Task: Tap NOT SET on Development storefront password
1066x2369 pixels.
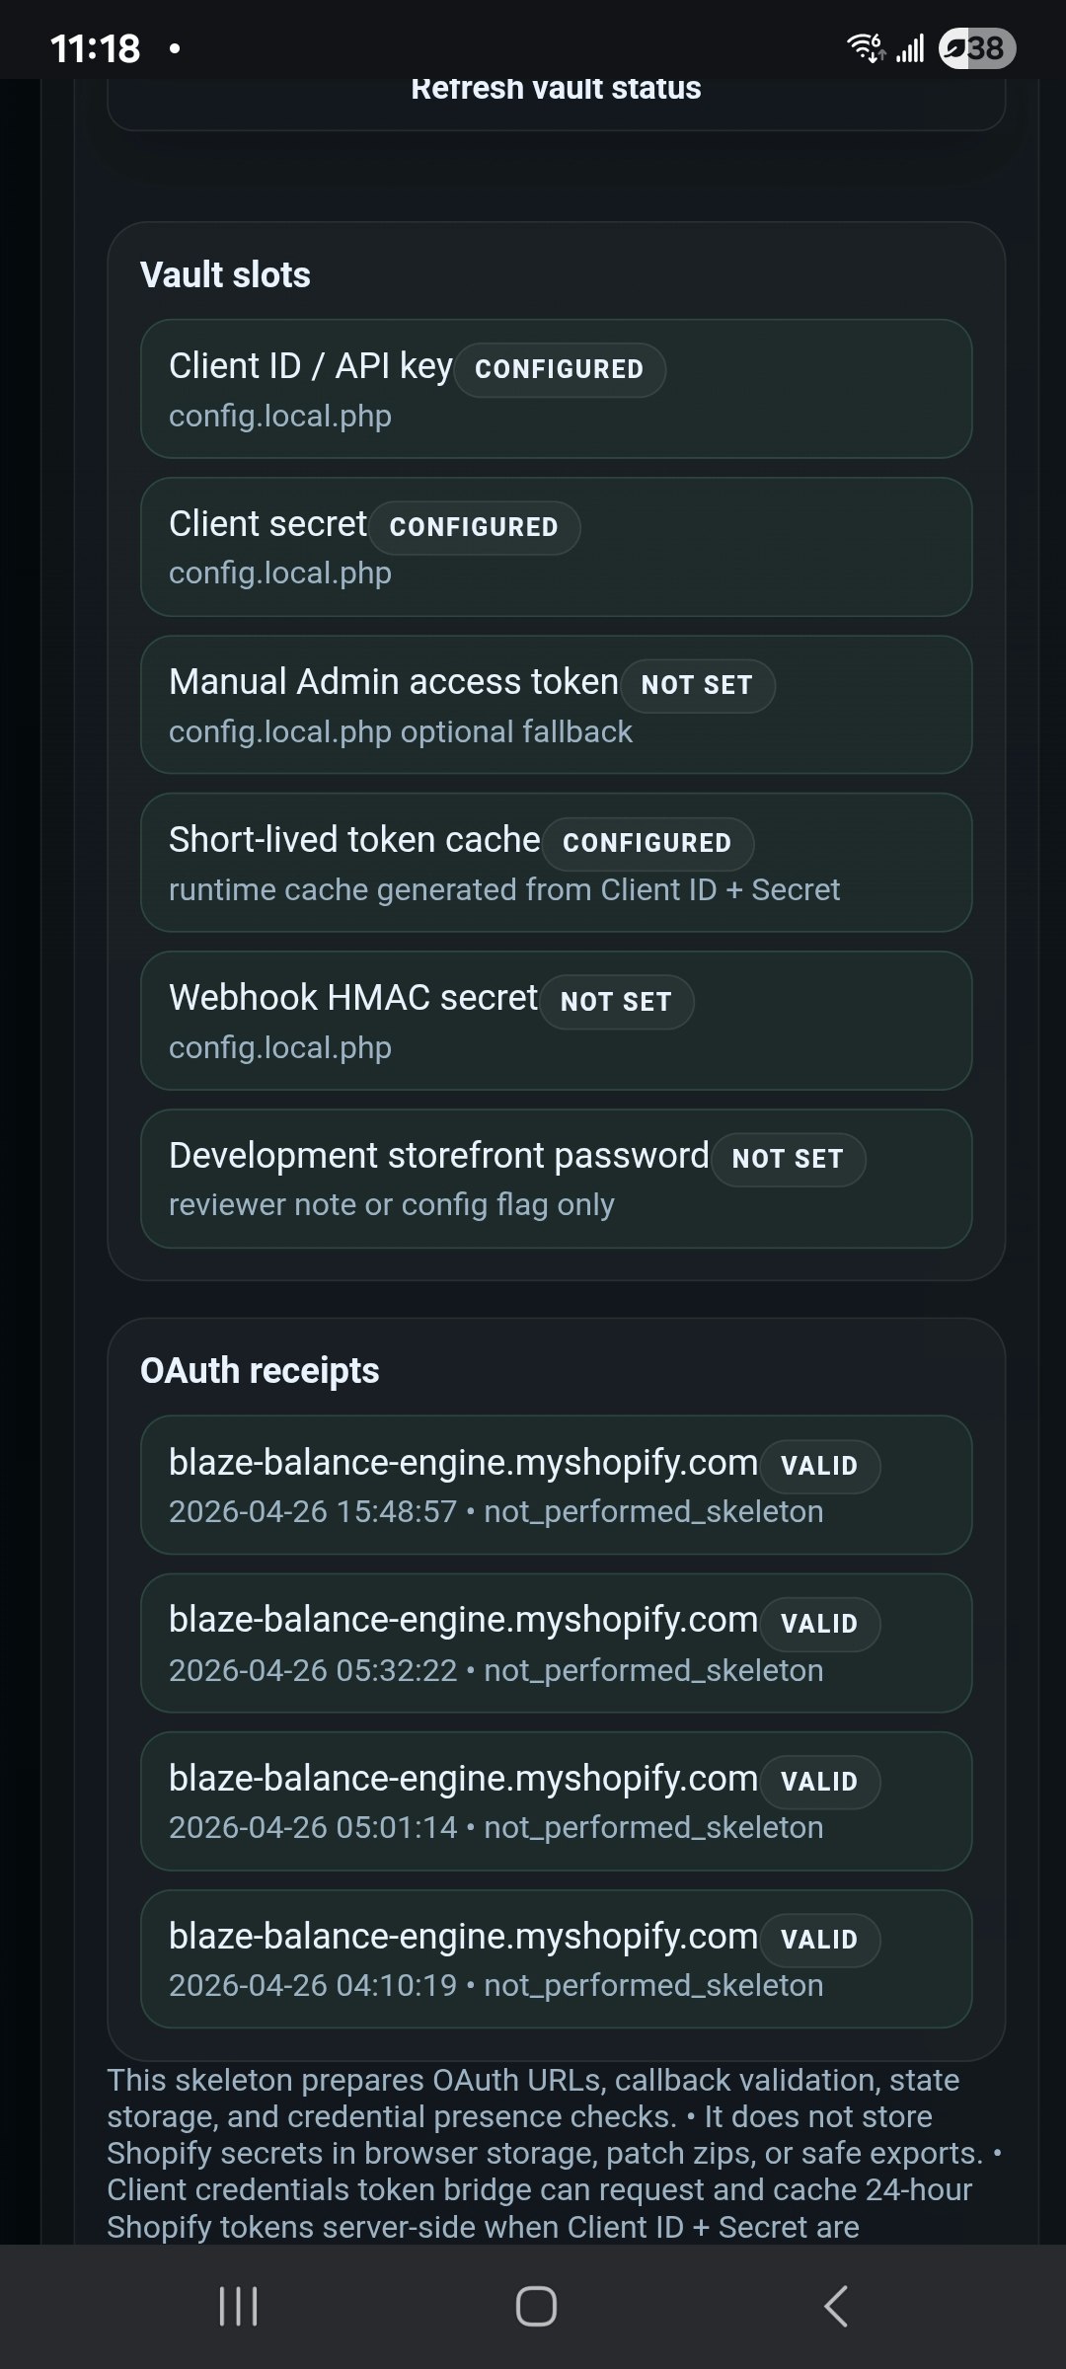Action: [x=788, y=1159]
